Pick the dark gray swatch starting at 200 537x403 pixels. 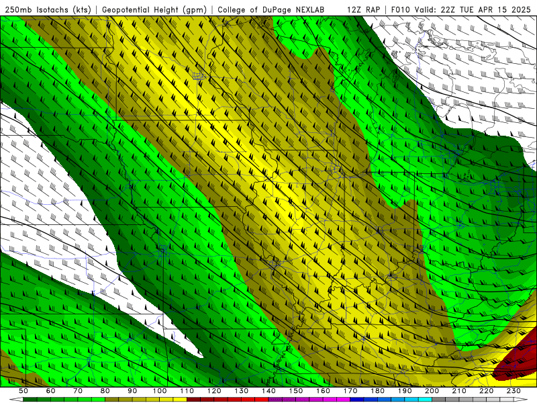(439, 400)
